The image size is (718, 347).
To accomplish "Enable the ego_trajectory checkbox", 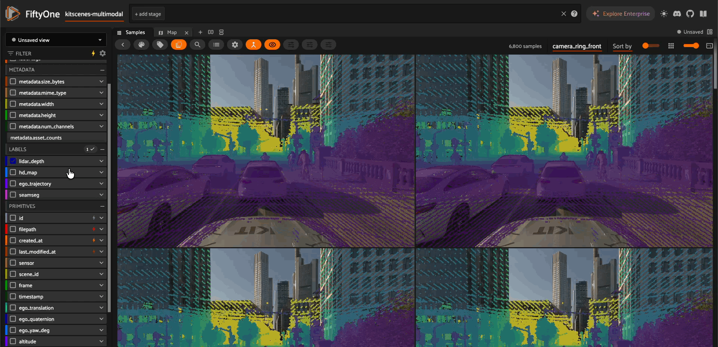I will (x=13, y=184).
